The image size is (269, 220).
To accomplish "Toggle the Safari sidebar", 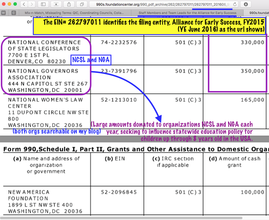I will pyautogui.click(x=43, y=4).
